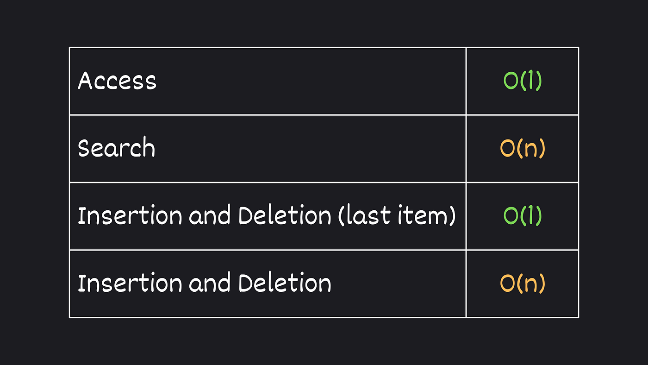Click the orange O(n) value for Search
This screenshot has width=648, height=365.
[x=523, y=149]
